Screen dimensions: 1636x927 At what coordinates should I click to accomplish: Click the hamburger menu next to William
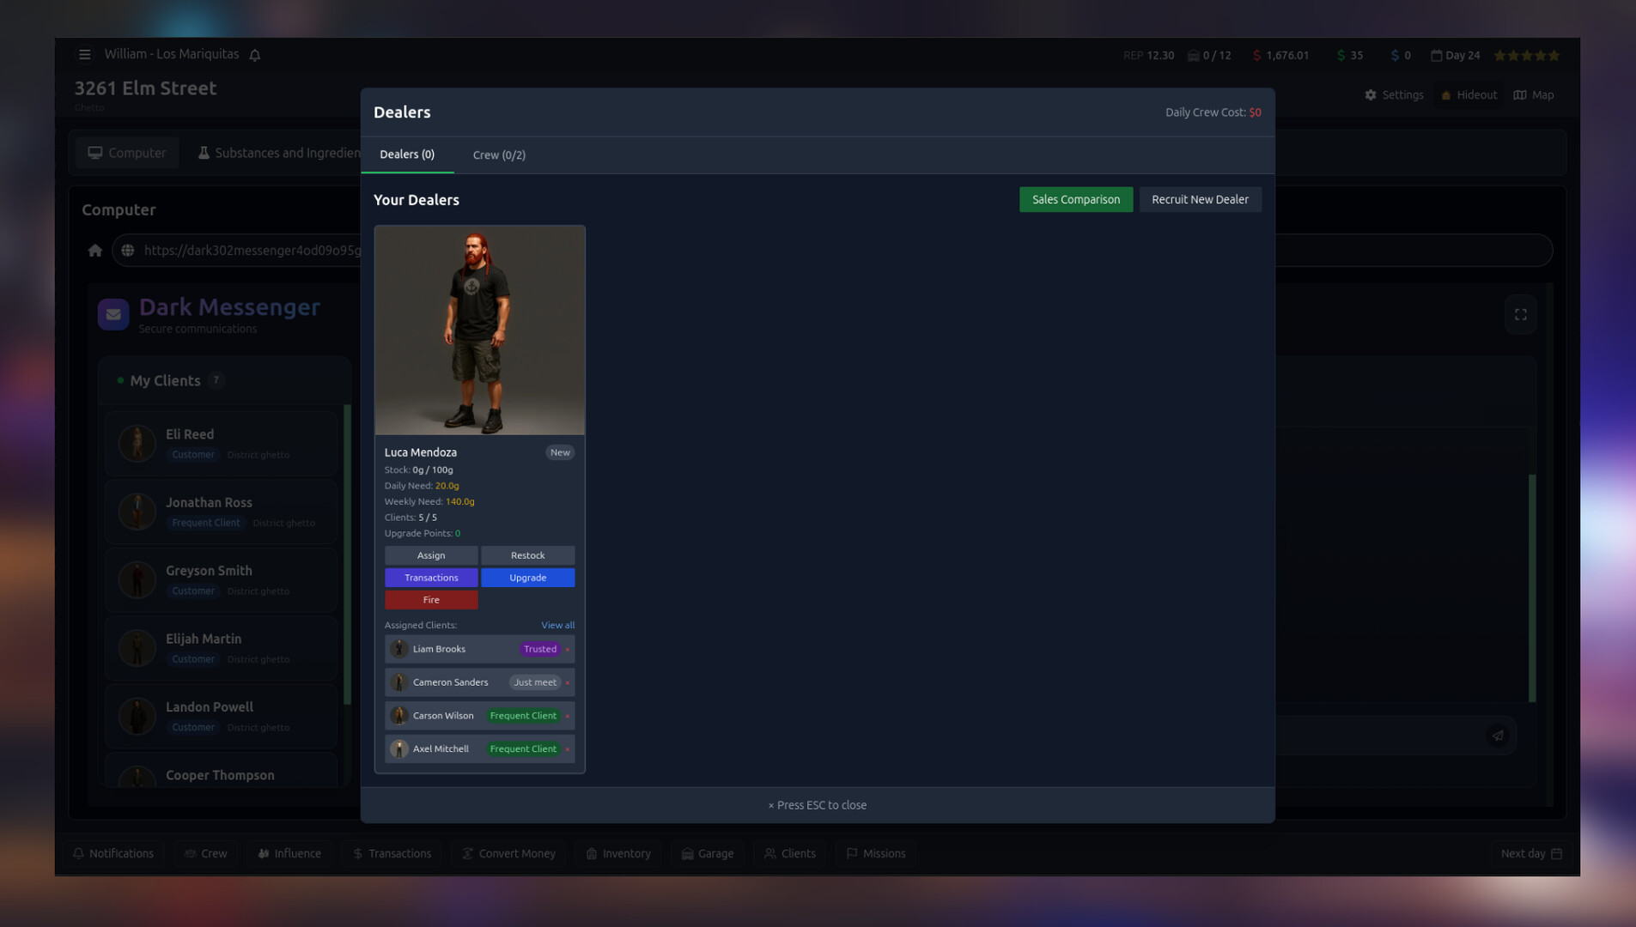pos(85,54)
